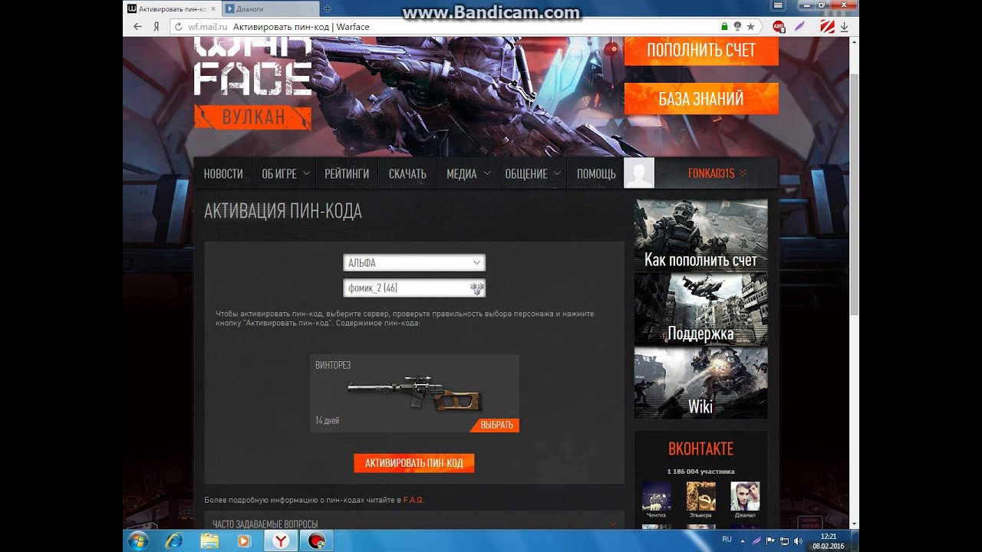Reload the page with the refresh icon

[179, 27]
